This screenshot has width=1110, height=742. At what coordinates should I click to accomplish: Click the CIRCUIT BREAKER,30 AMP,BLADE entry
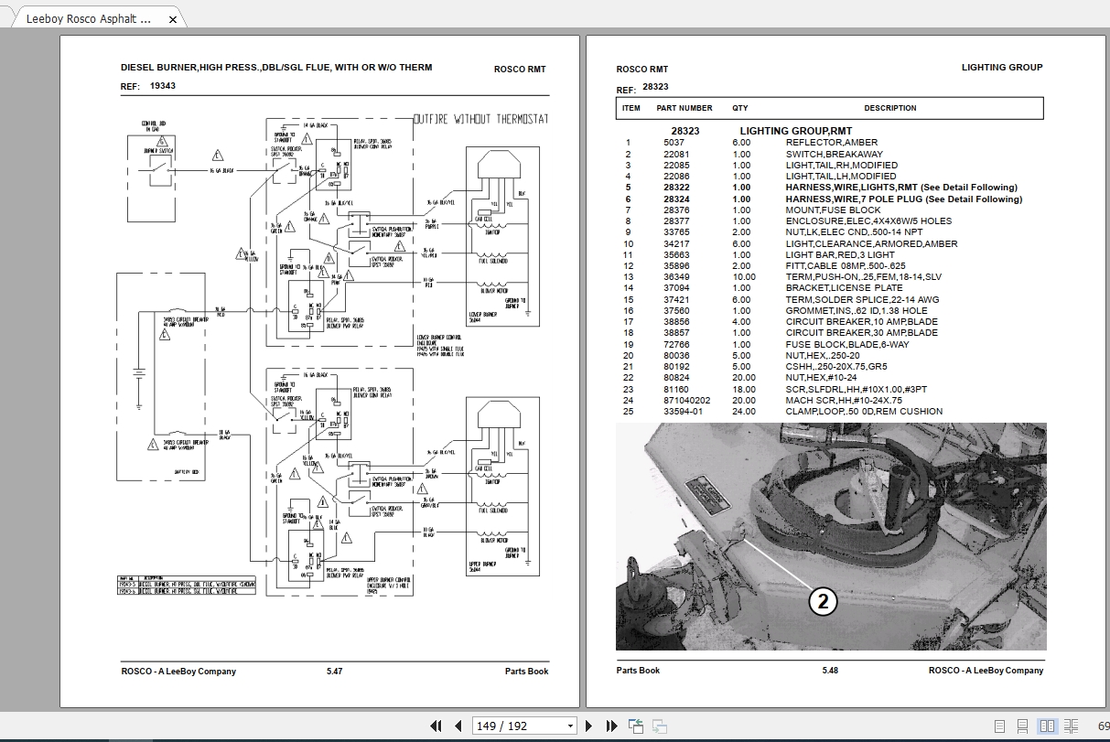[861, 333]
